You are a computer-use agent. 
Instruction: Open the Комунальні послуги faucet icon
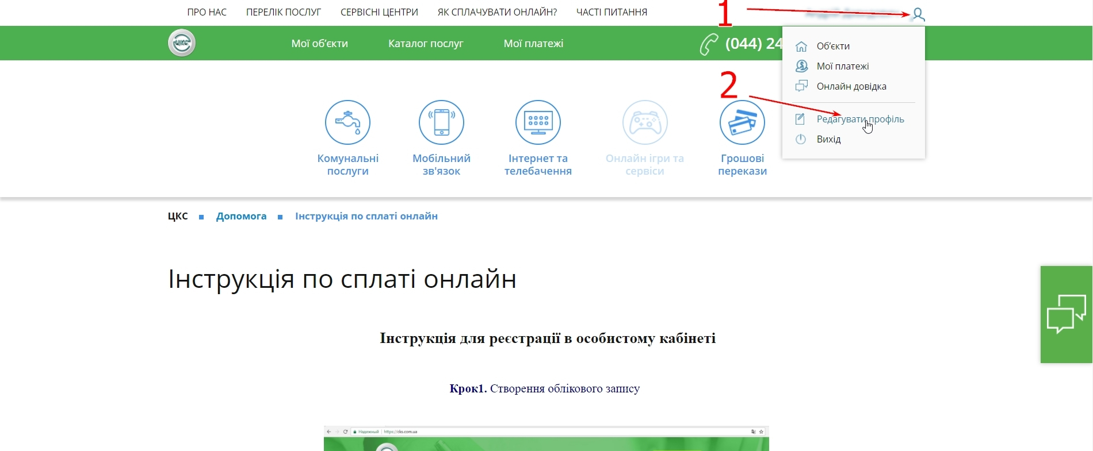point(347,122)
